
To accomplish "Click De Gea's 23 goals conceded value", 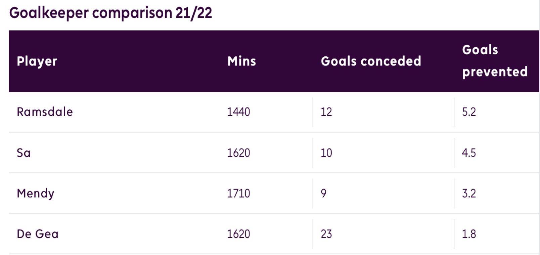I will pos(326,234).
